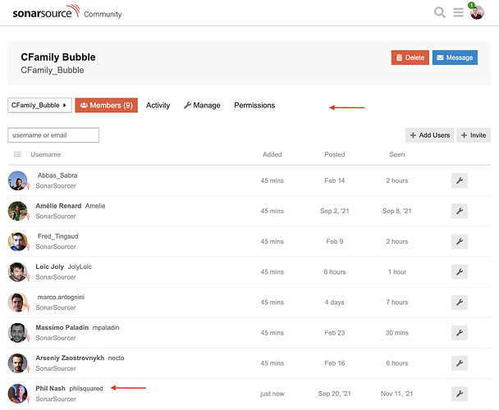This screenshot has width=499, height=410.
Task: Sort by Added column header
Action: pos(272,155)
